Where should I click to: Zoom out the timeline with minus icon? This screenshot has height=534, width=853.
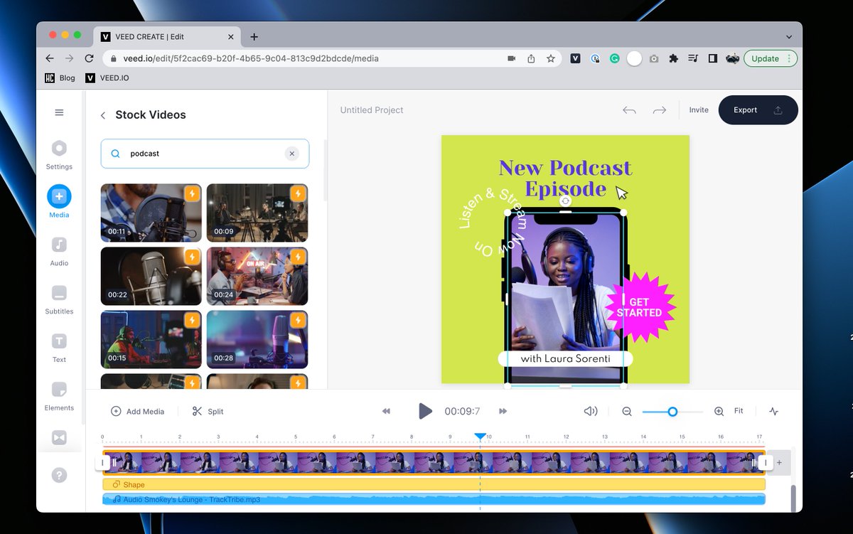click(x=627, y=411)
